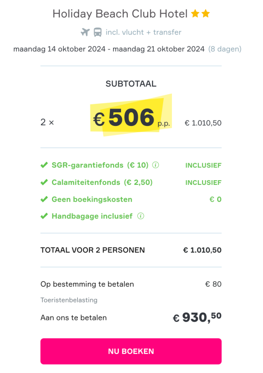This screenshot has width=263, height=373.
Task: Click the Calamiteitenfonds (€ 2,50) label
Action: 102,182
